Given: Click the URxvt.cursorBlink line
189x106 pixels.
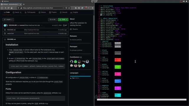Looking at the screenshot, I should pyautogui.click(x=111, y=27).
